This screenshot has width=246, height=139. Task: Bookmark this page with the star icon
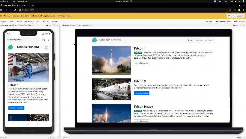tap(230, 10)
